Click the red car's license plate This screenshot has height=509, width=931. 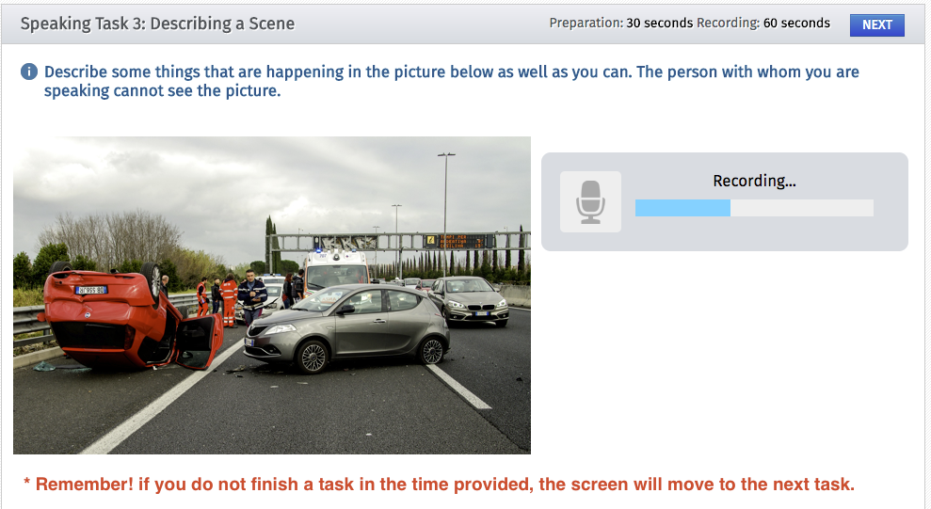(91, 290)
